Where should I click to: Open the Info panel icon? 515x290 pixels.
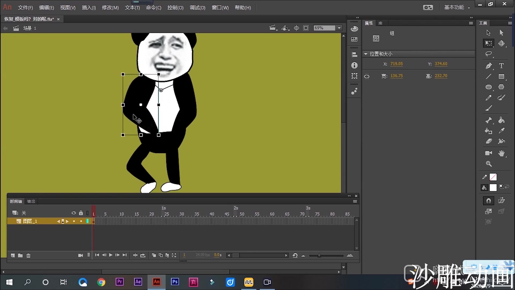click(x=354, y=65)
